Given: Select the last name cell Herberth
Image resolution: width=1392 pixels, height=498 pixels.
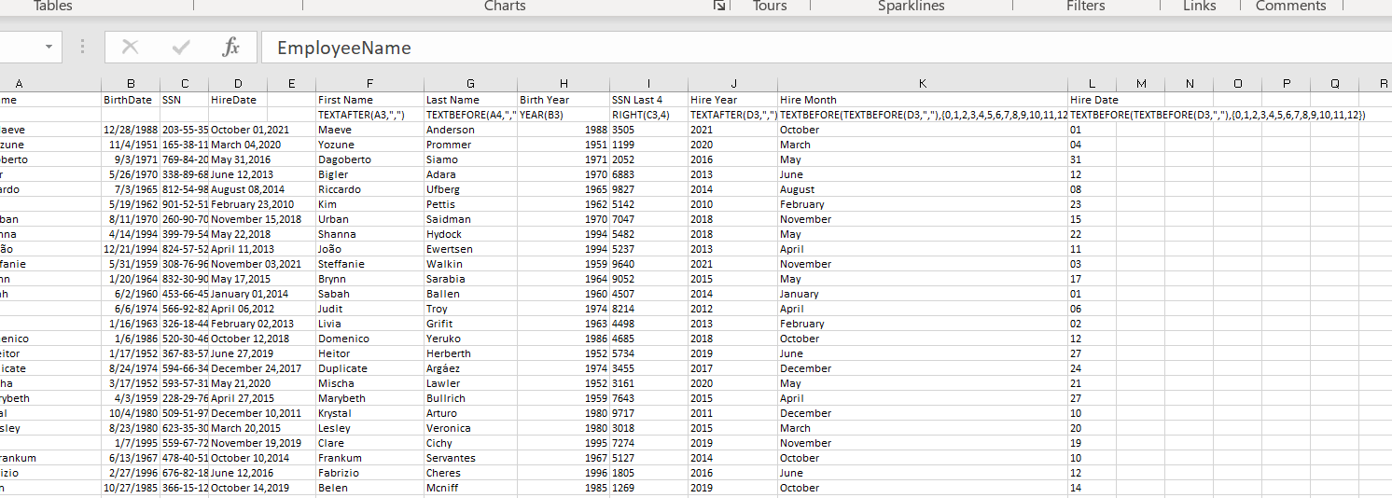Looking at the screenshot, I should tap(471, 353).
